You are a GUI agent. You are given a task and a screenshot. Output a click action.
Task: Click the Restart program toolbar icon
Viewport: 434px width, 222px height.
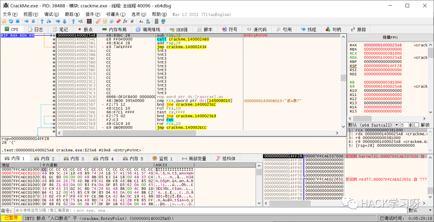[11, 21]
